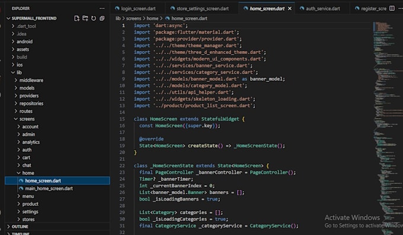Close the home_screen.dart tab
Viewport: 403px width, 235px height.
[290, 8]
